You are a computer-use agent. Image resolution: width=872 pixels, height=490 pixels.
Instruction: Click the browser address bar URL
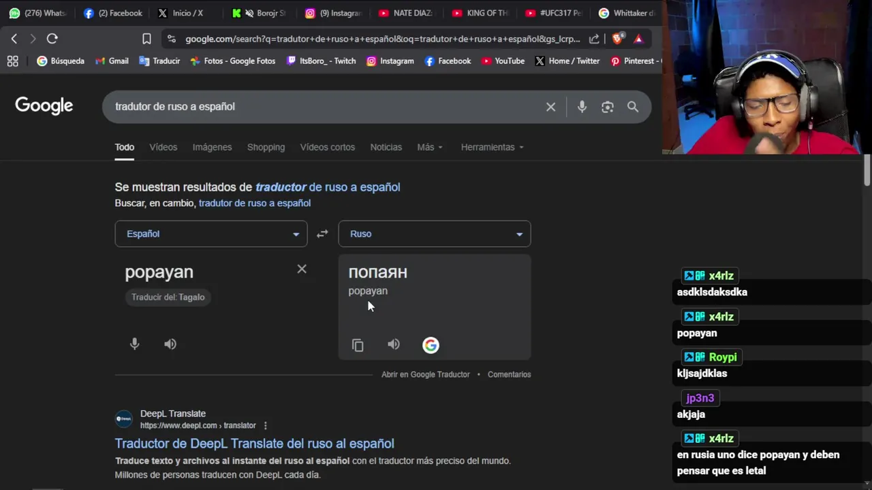382,39
